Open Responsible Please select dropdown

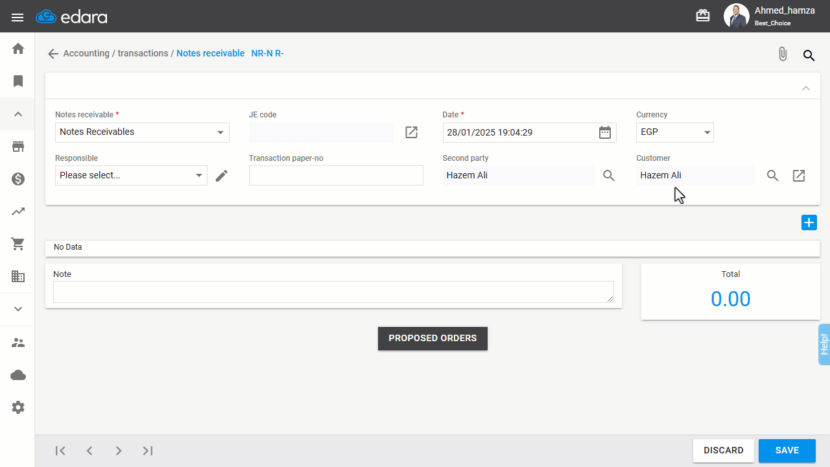131,176
